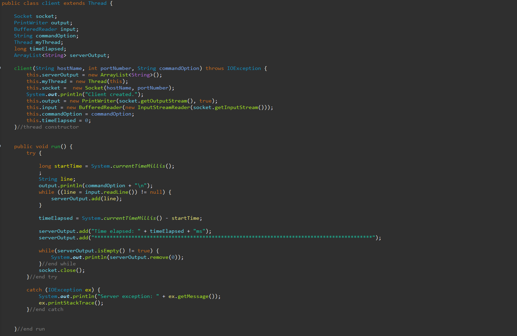Click the Thread keyword after extends
The image size is (517, 336).
(x=97, y=3)
